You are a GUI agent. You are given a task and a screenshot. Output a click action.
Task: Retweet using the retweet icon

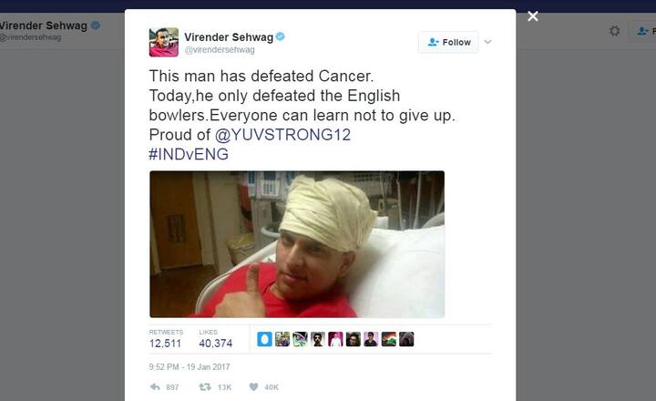[x=205, y=386]
